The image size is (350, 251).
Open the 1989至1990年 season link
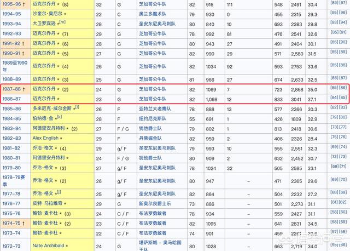click(x=15, y=66)
